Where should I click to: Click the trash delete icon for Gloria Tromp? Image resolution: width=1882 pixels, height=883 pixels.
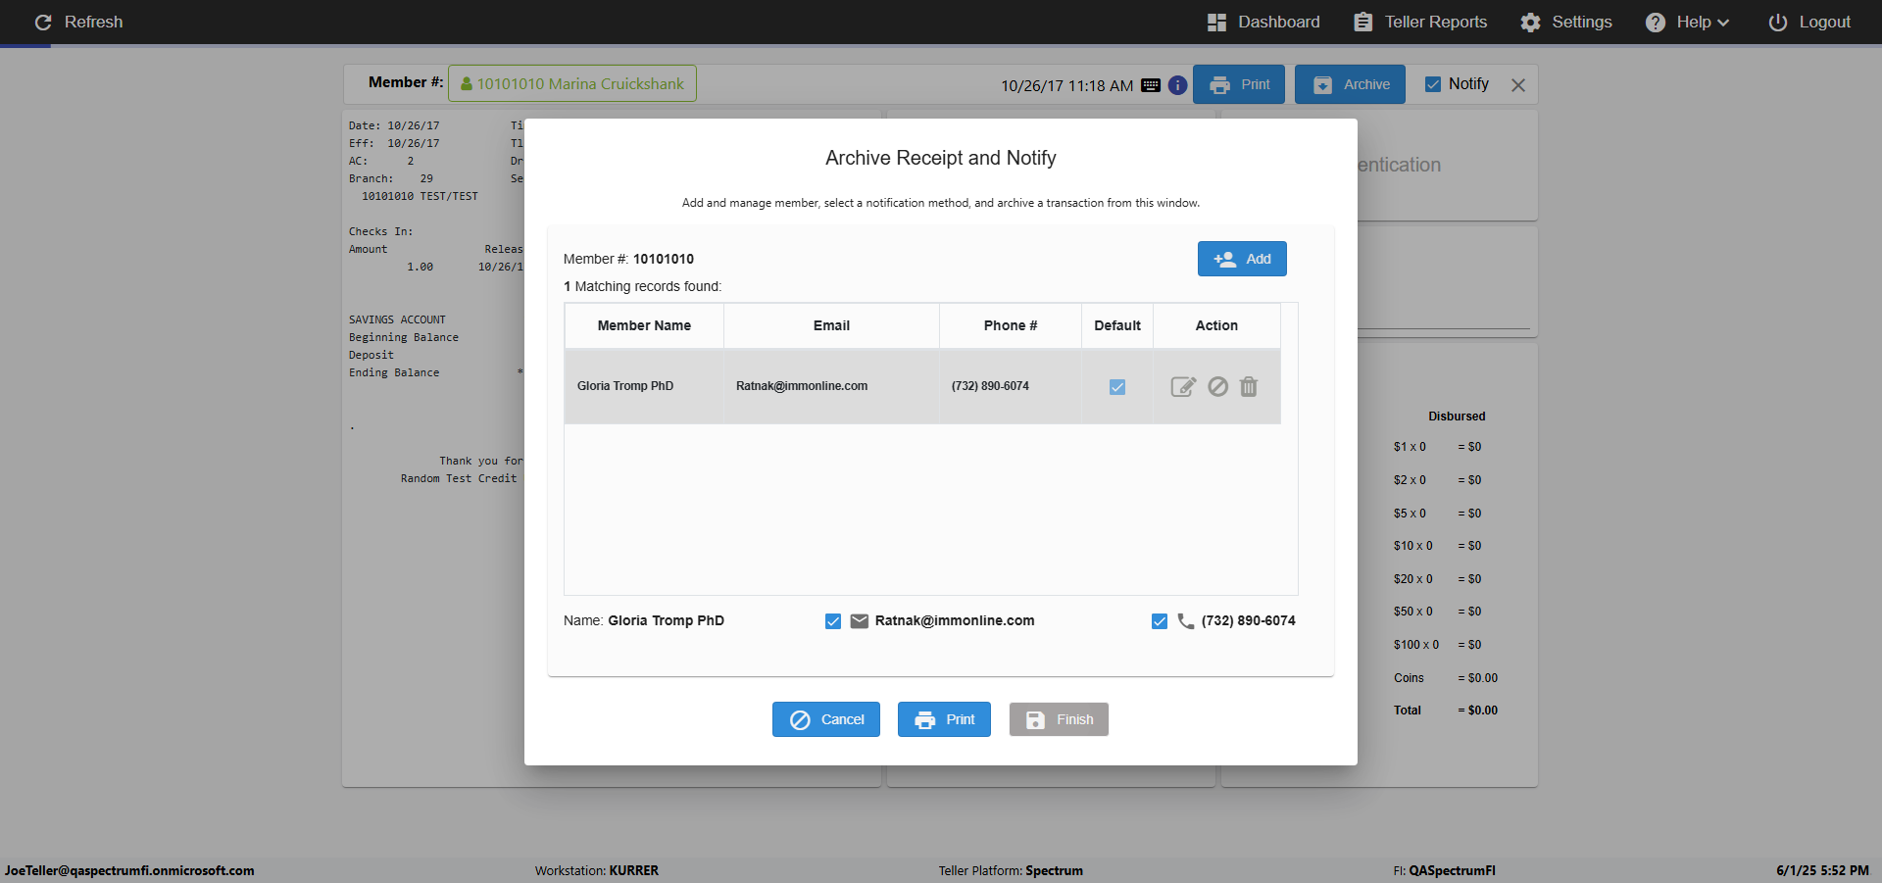point(1249,386)
